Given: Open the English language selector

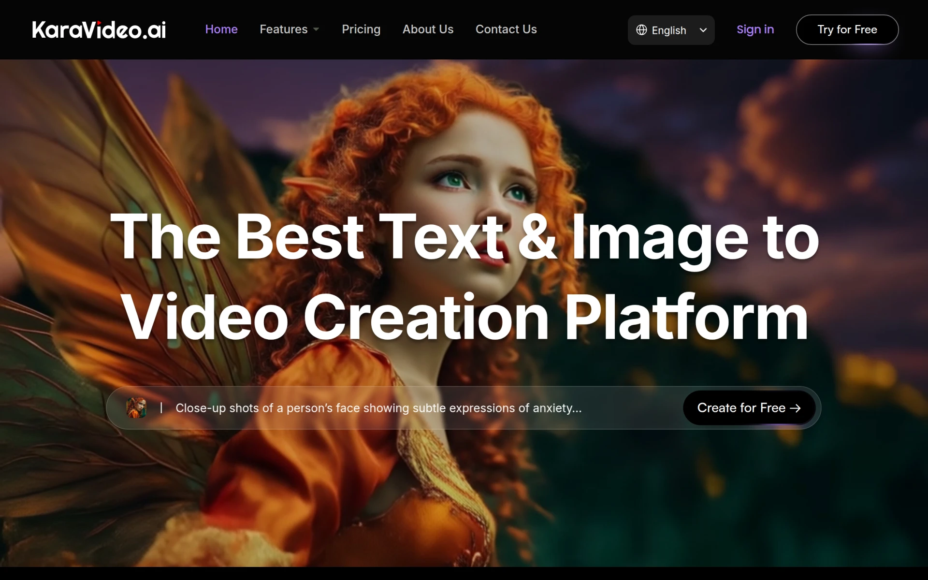Looking at the screenshot, I should [x=671, y=30].
